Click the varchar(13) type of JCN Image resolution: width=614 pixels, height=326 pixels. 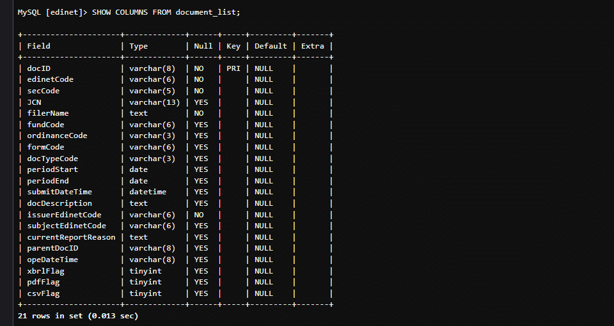coord(155,102)
